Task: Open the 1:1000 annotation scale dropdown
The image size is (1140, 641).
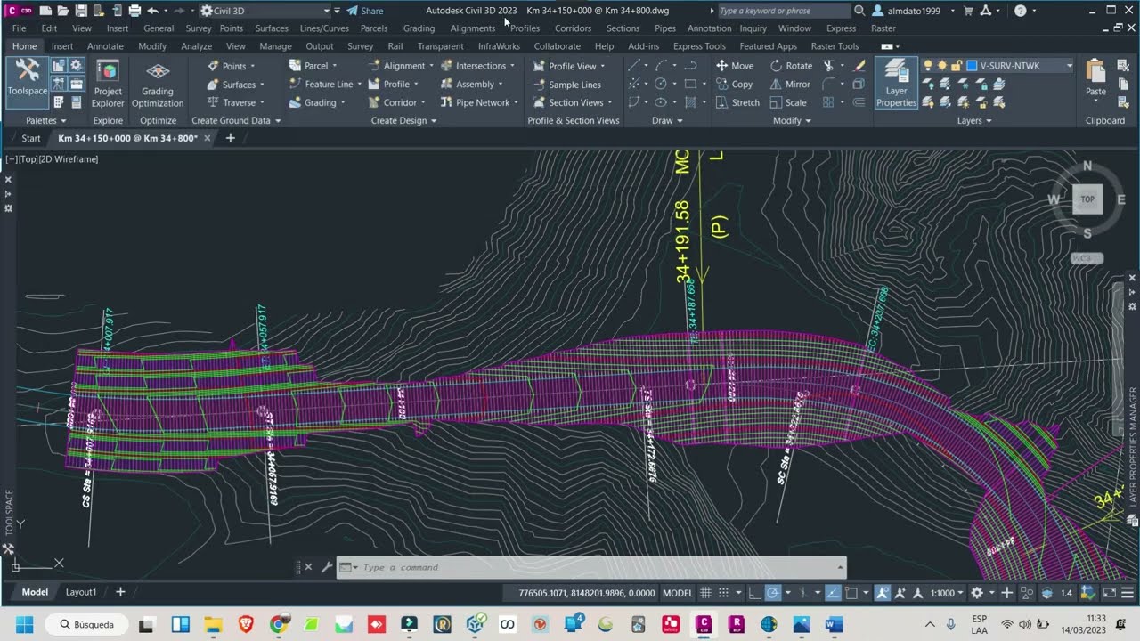Action: pyautogui.click(x=947, y=593)
